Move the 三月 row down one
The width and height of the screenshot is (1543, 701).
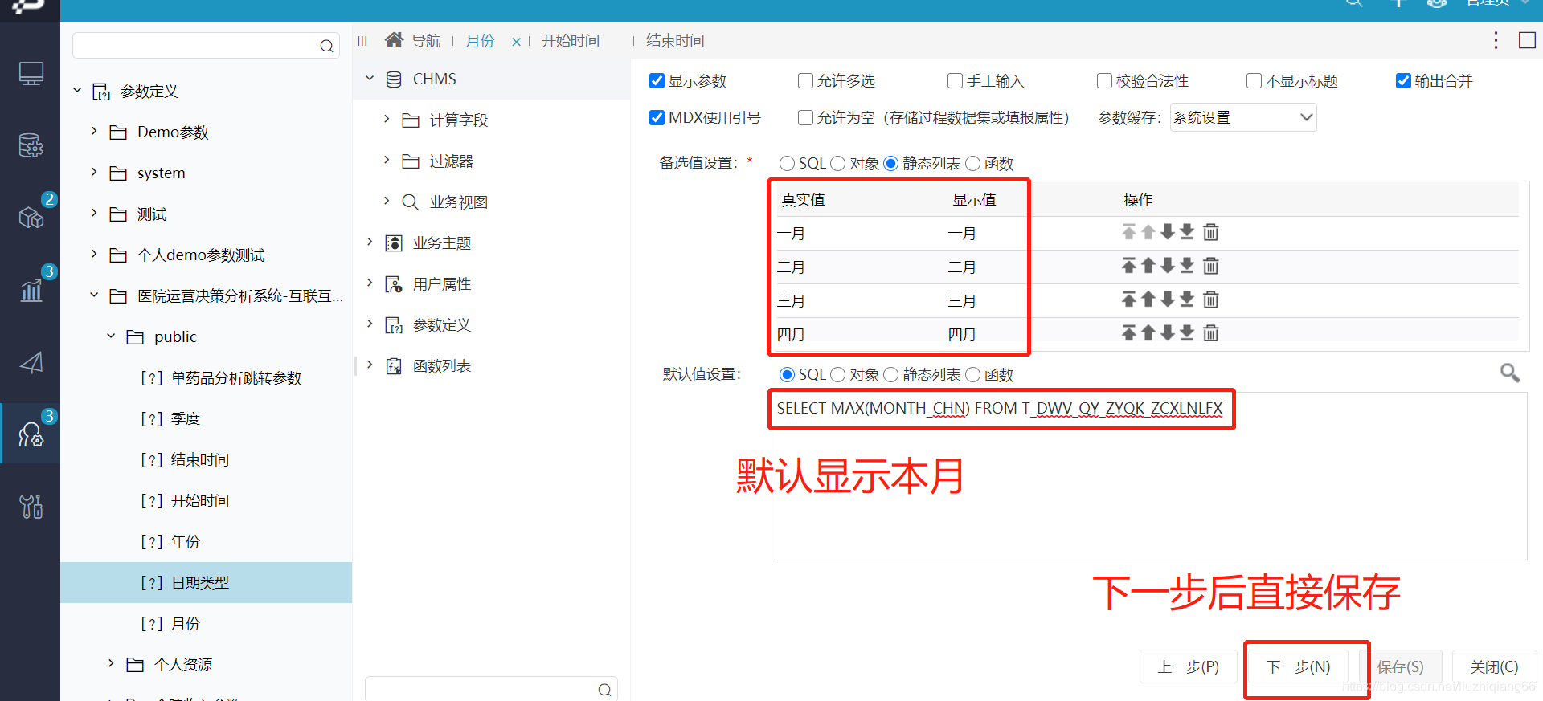click(x=1168, y=300)
